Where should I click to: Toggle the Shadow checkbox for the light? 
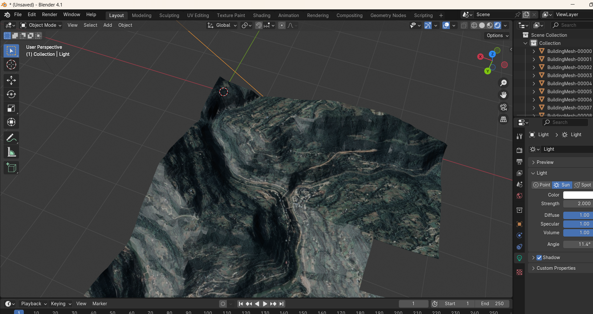tap(539, 258)
